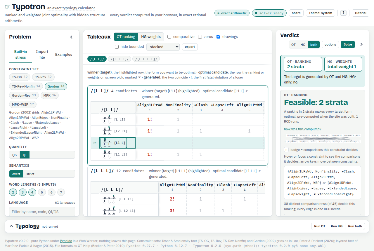This screenshot has height=251, width=374.
Task: Open the Theme: system selector
Action: click(x=321, y=13)
